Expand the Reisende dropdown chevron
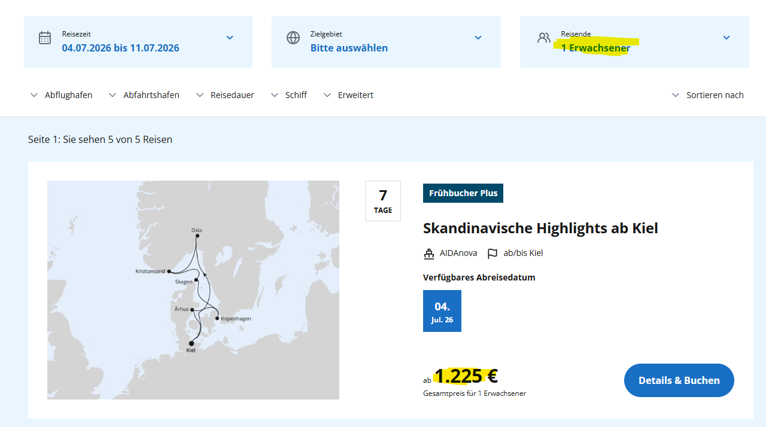 click(727, 38)
